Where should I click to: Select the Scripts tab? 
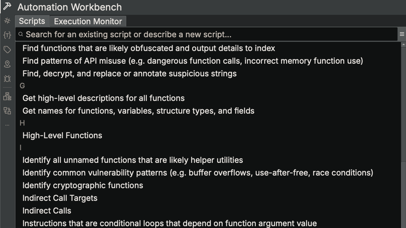pos(32,21)
